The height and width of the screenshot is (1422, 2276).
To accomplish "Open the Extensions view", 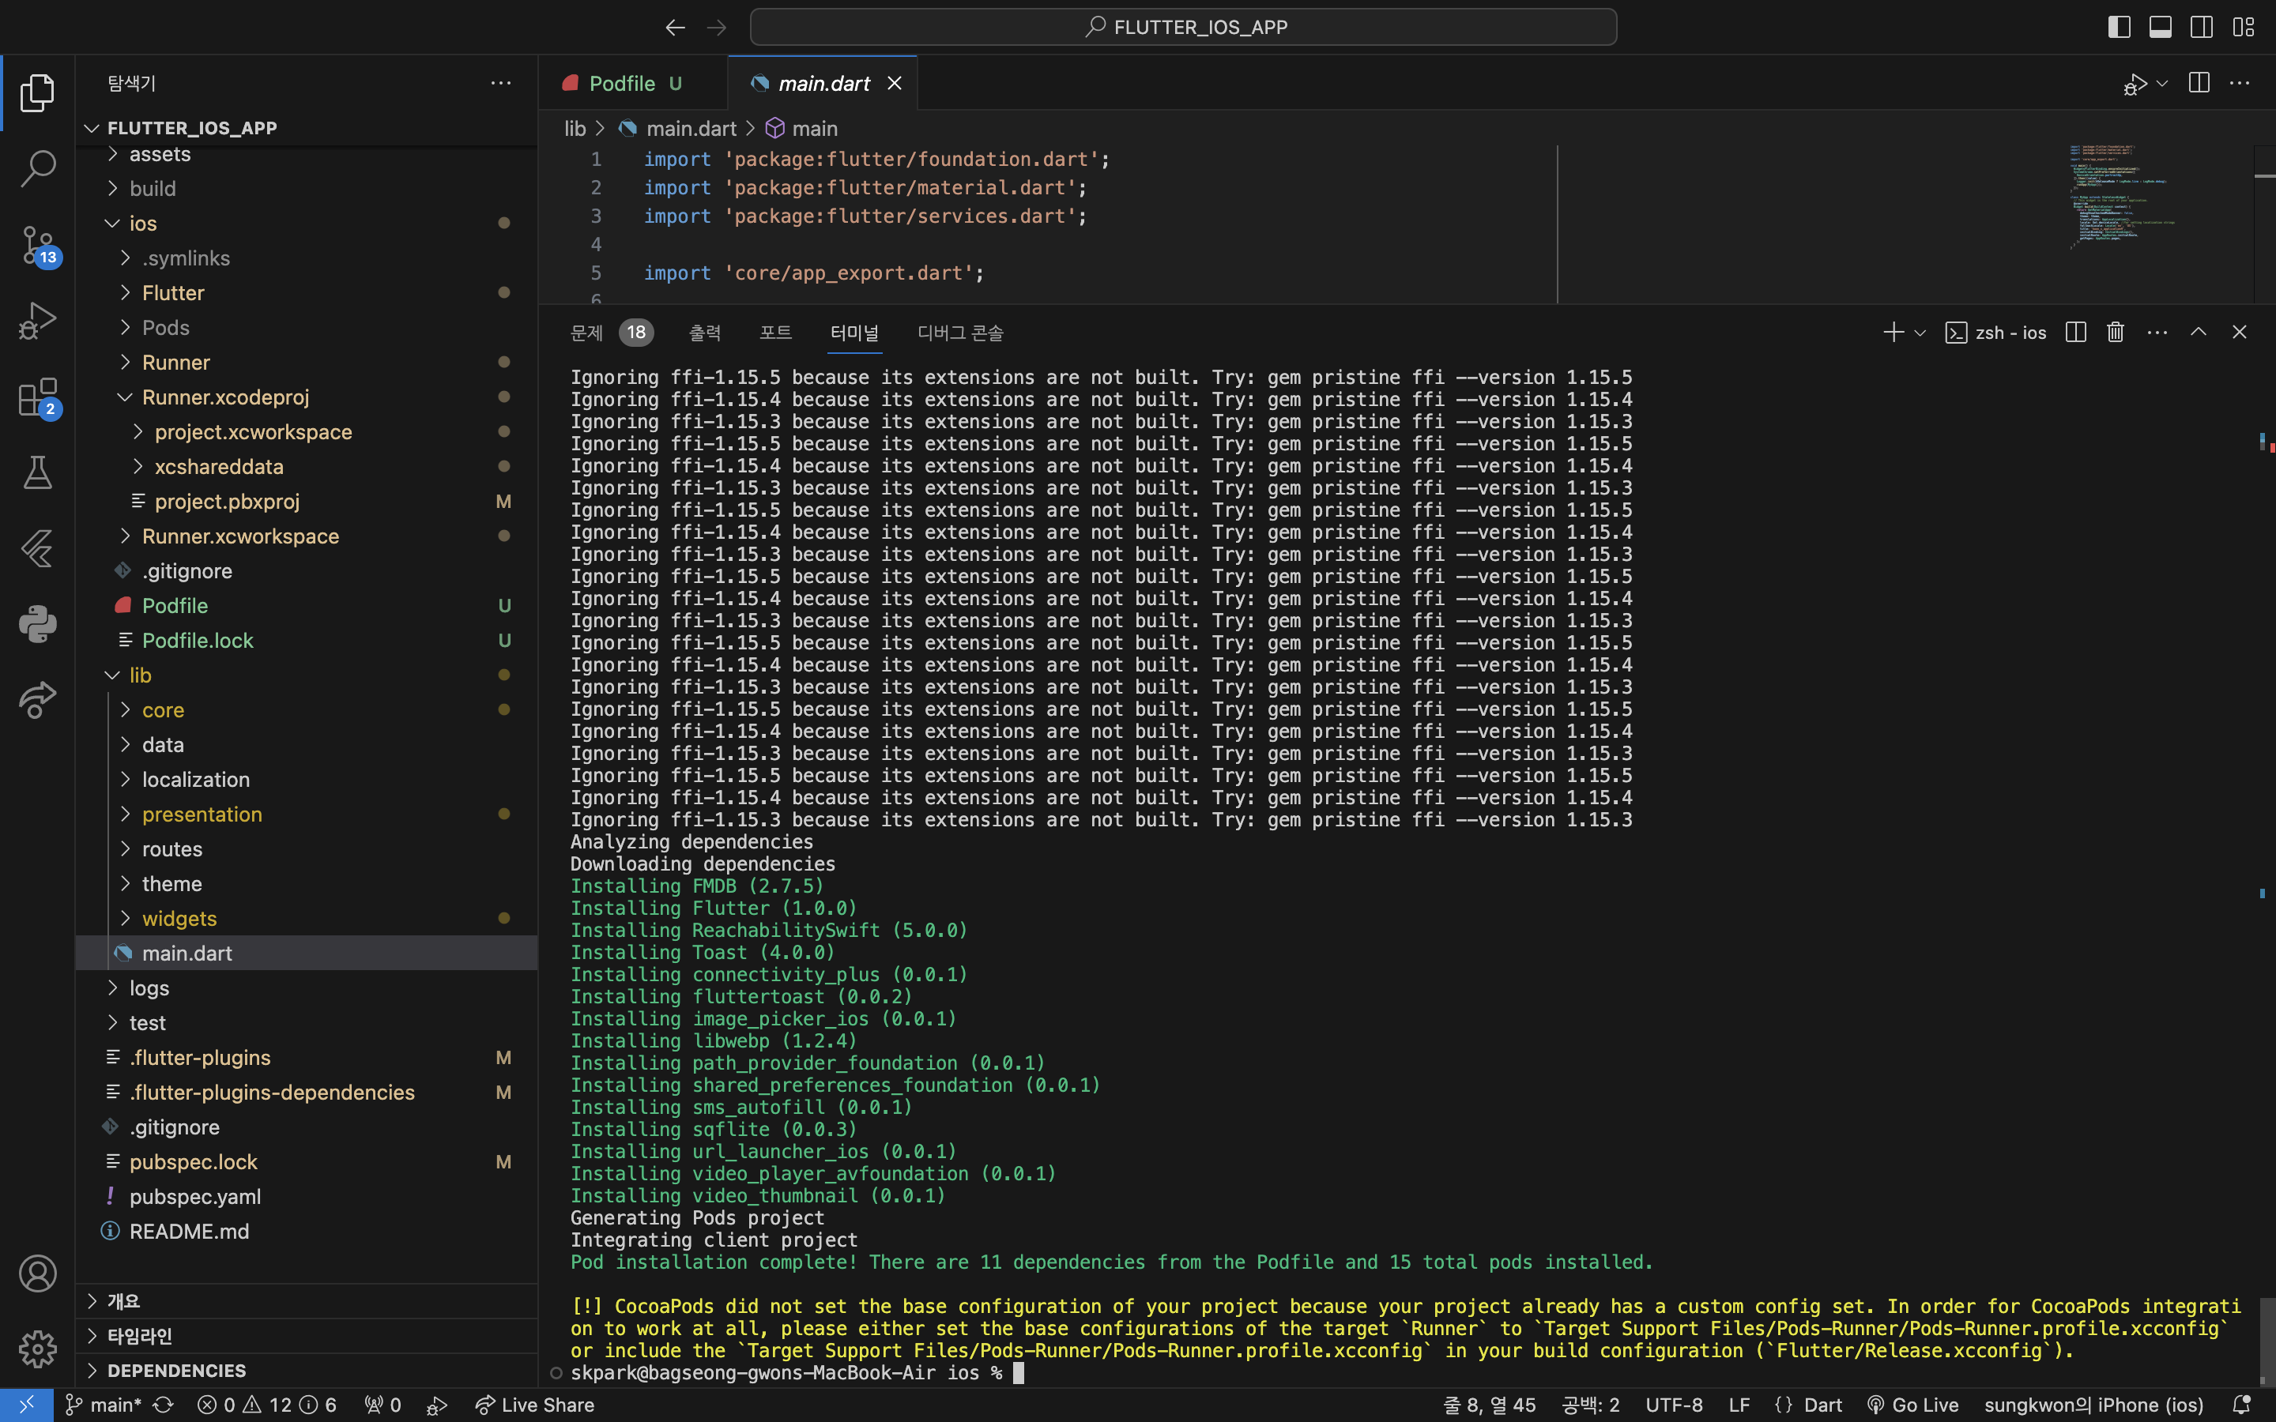I will [38, 397].
